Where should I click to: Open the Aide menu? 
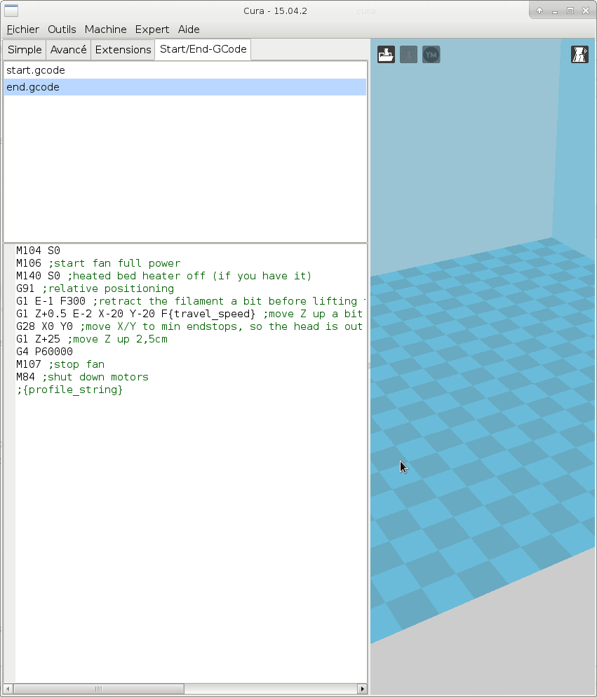tap(189, 29)
